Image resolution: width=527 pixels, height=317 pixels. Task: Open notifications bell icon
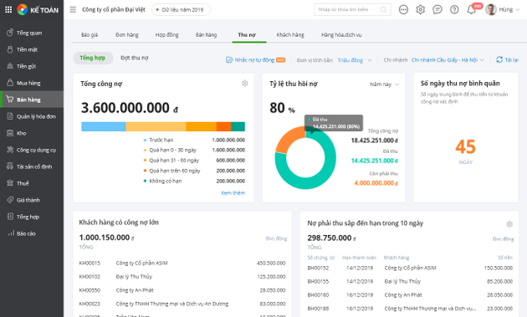click(x=472, y=10)
